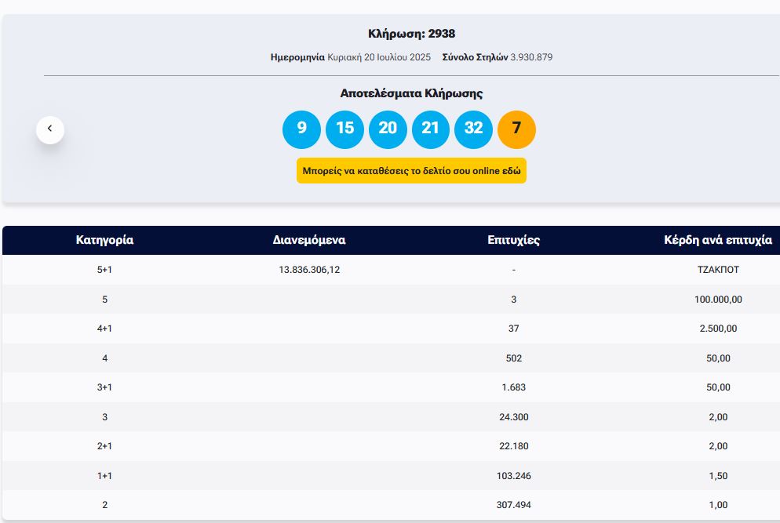Image resolution: width=780 pixels, height=523 pixels.
Task: Select the orange Joker ball 7
Action: pos(516,129)
